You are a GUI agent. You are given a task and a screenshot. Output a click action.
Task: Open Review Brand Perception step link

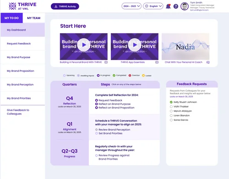(x=114, y=130)
